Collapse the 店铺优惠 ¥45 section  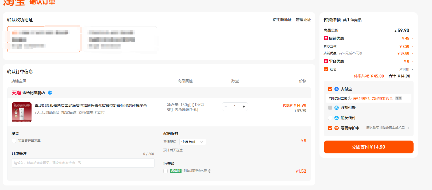[x=412, y=38]
